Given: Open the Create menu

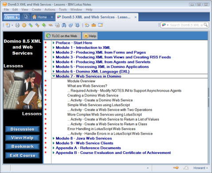Looking at the screenshot, I should click(x=36, y=10).
